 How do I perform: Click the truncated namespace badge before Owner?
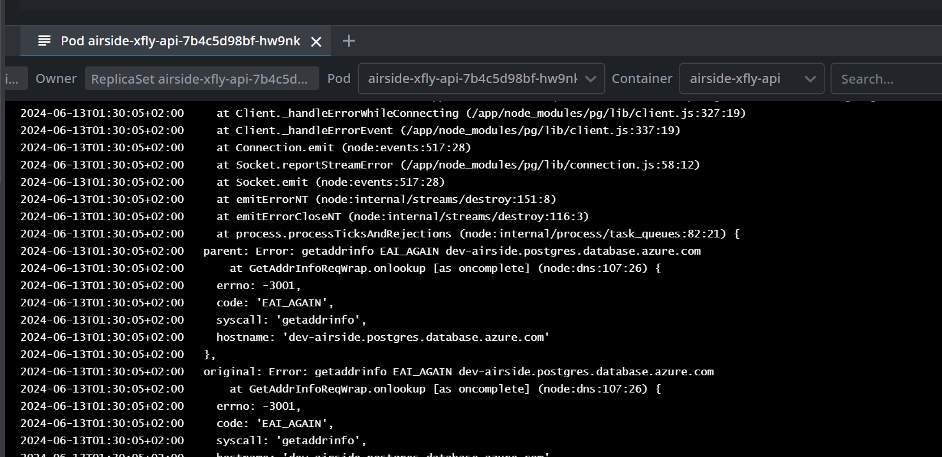[15, 79]
